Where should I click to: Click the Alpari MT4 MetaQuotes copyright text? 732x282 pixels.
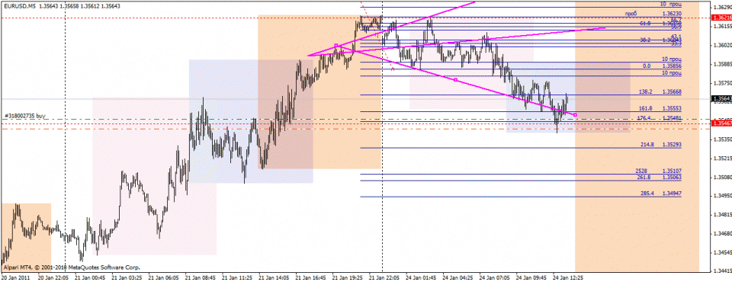[x=71, y=268]
